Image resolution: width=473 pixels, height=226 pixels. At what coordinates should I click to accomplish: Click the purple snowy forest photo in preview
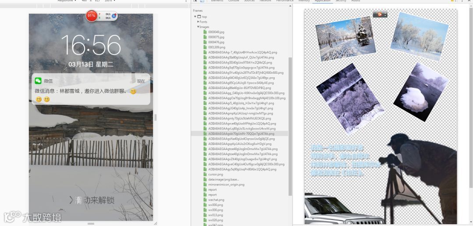coord(350,99)
